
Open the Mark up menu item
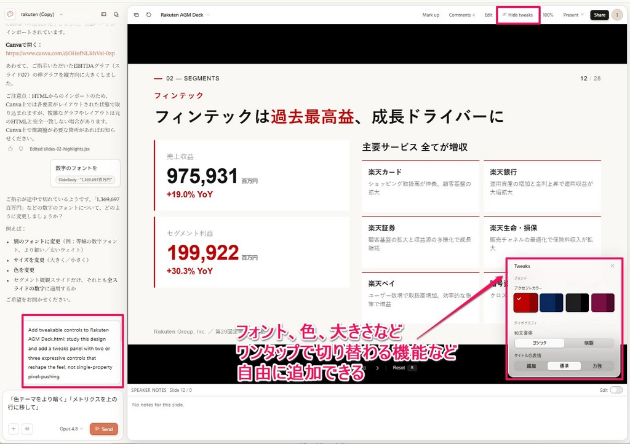[x=431, y=15]
